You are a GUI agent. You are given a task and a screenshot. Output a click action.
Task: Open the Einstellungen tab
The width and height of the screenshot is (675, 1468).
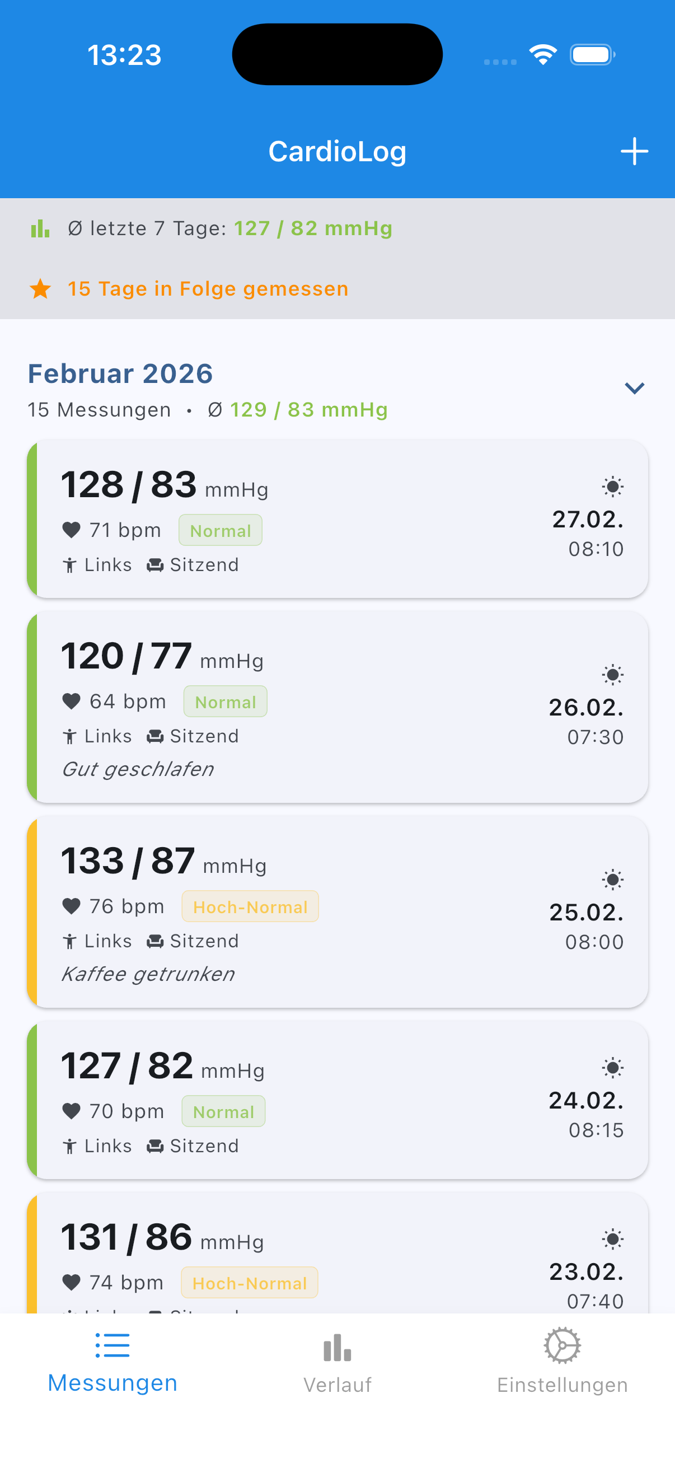click(x=562, y=1363)
